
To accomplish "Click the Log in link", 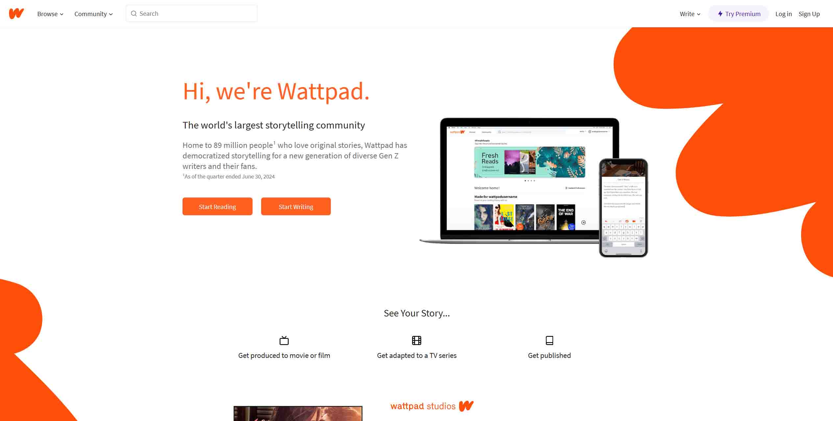I will click(783, 14).
